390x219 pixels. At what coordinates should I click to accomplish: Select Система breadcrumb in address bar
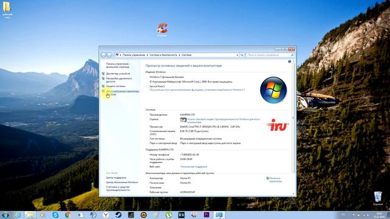click(186, 55)
